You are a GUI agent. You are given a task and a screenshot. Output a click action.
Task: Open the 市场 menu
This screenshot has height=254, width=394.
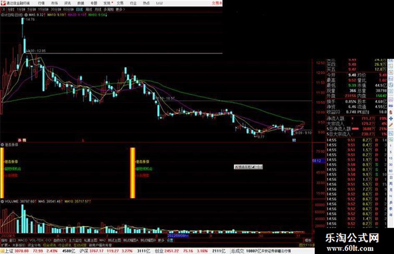pos(54,3)
